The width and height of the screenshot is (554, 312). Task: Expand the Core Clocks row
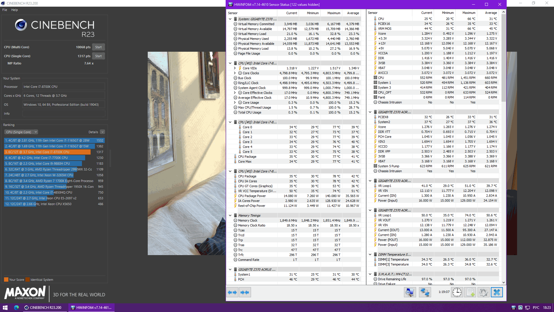235,73
